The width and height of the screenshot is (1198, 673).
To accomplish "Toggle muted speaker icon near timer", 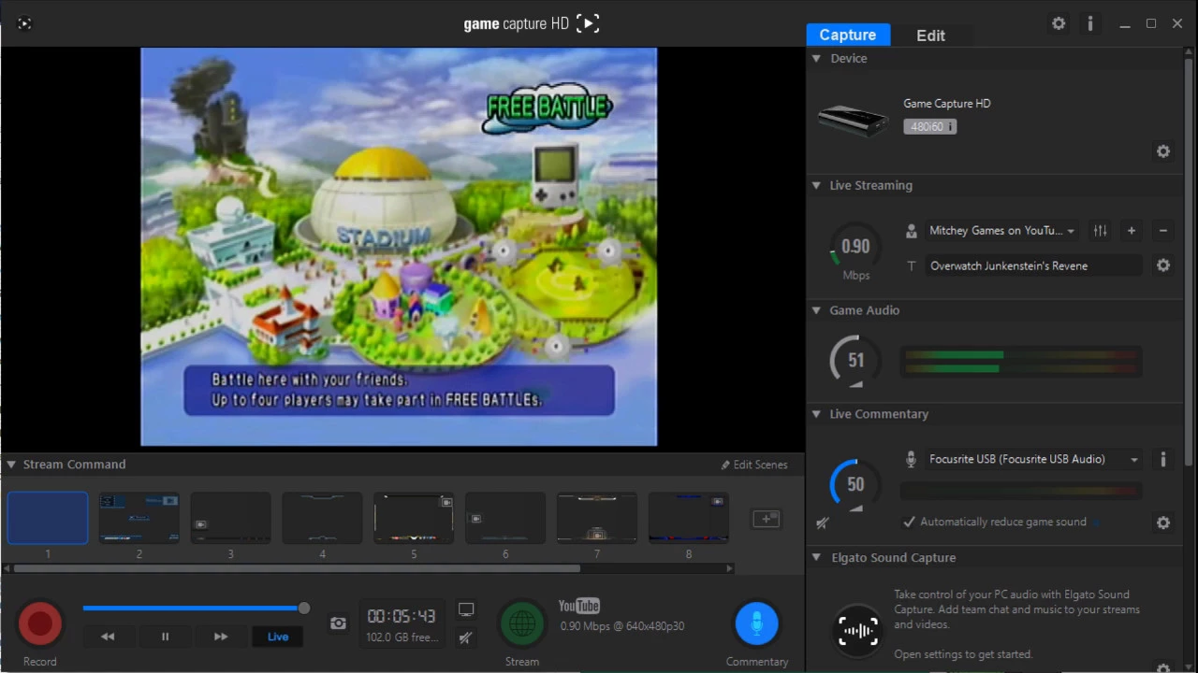I will (x=466, y=637).
